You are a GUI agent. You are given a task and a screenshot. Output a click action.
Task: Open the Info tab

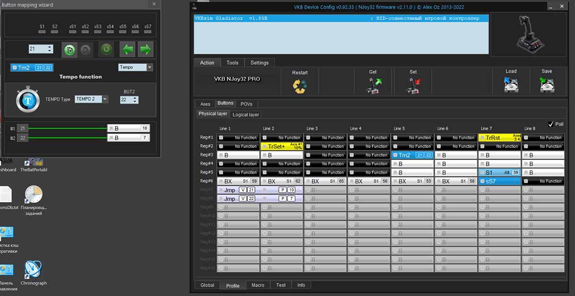(301, 285)
